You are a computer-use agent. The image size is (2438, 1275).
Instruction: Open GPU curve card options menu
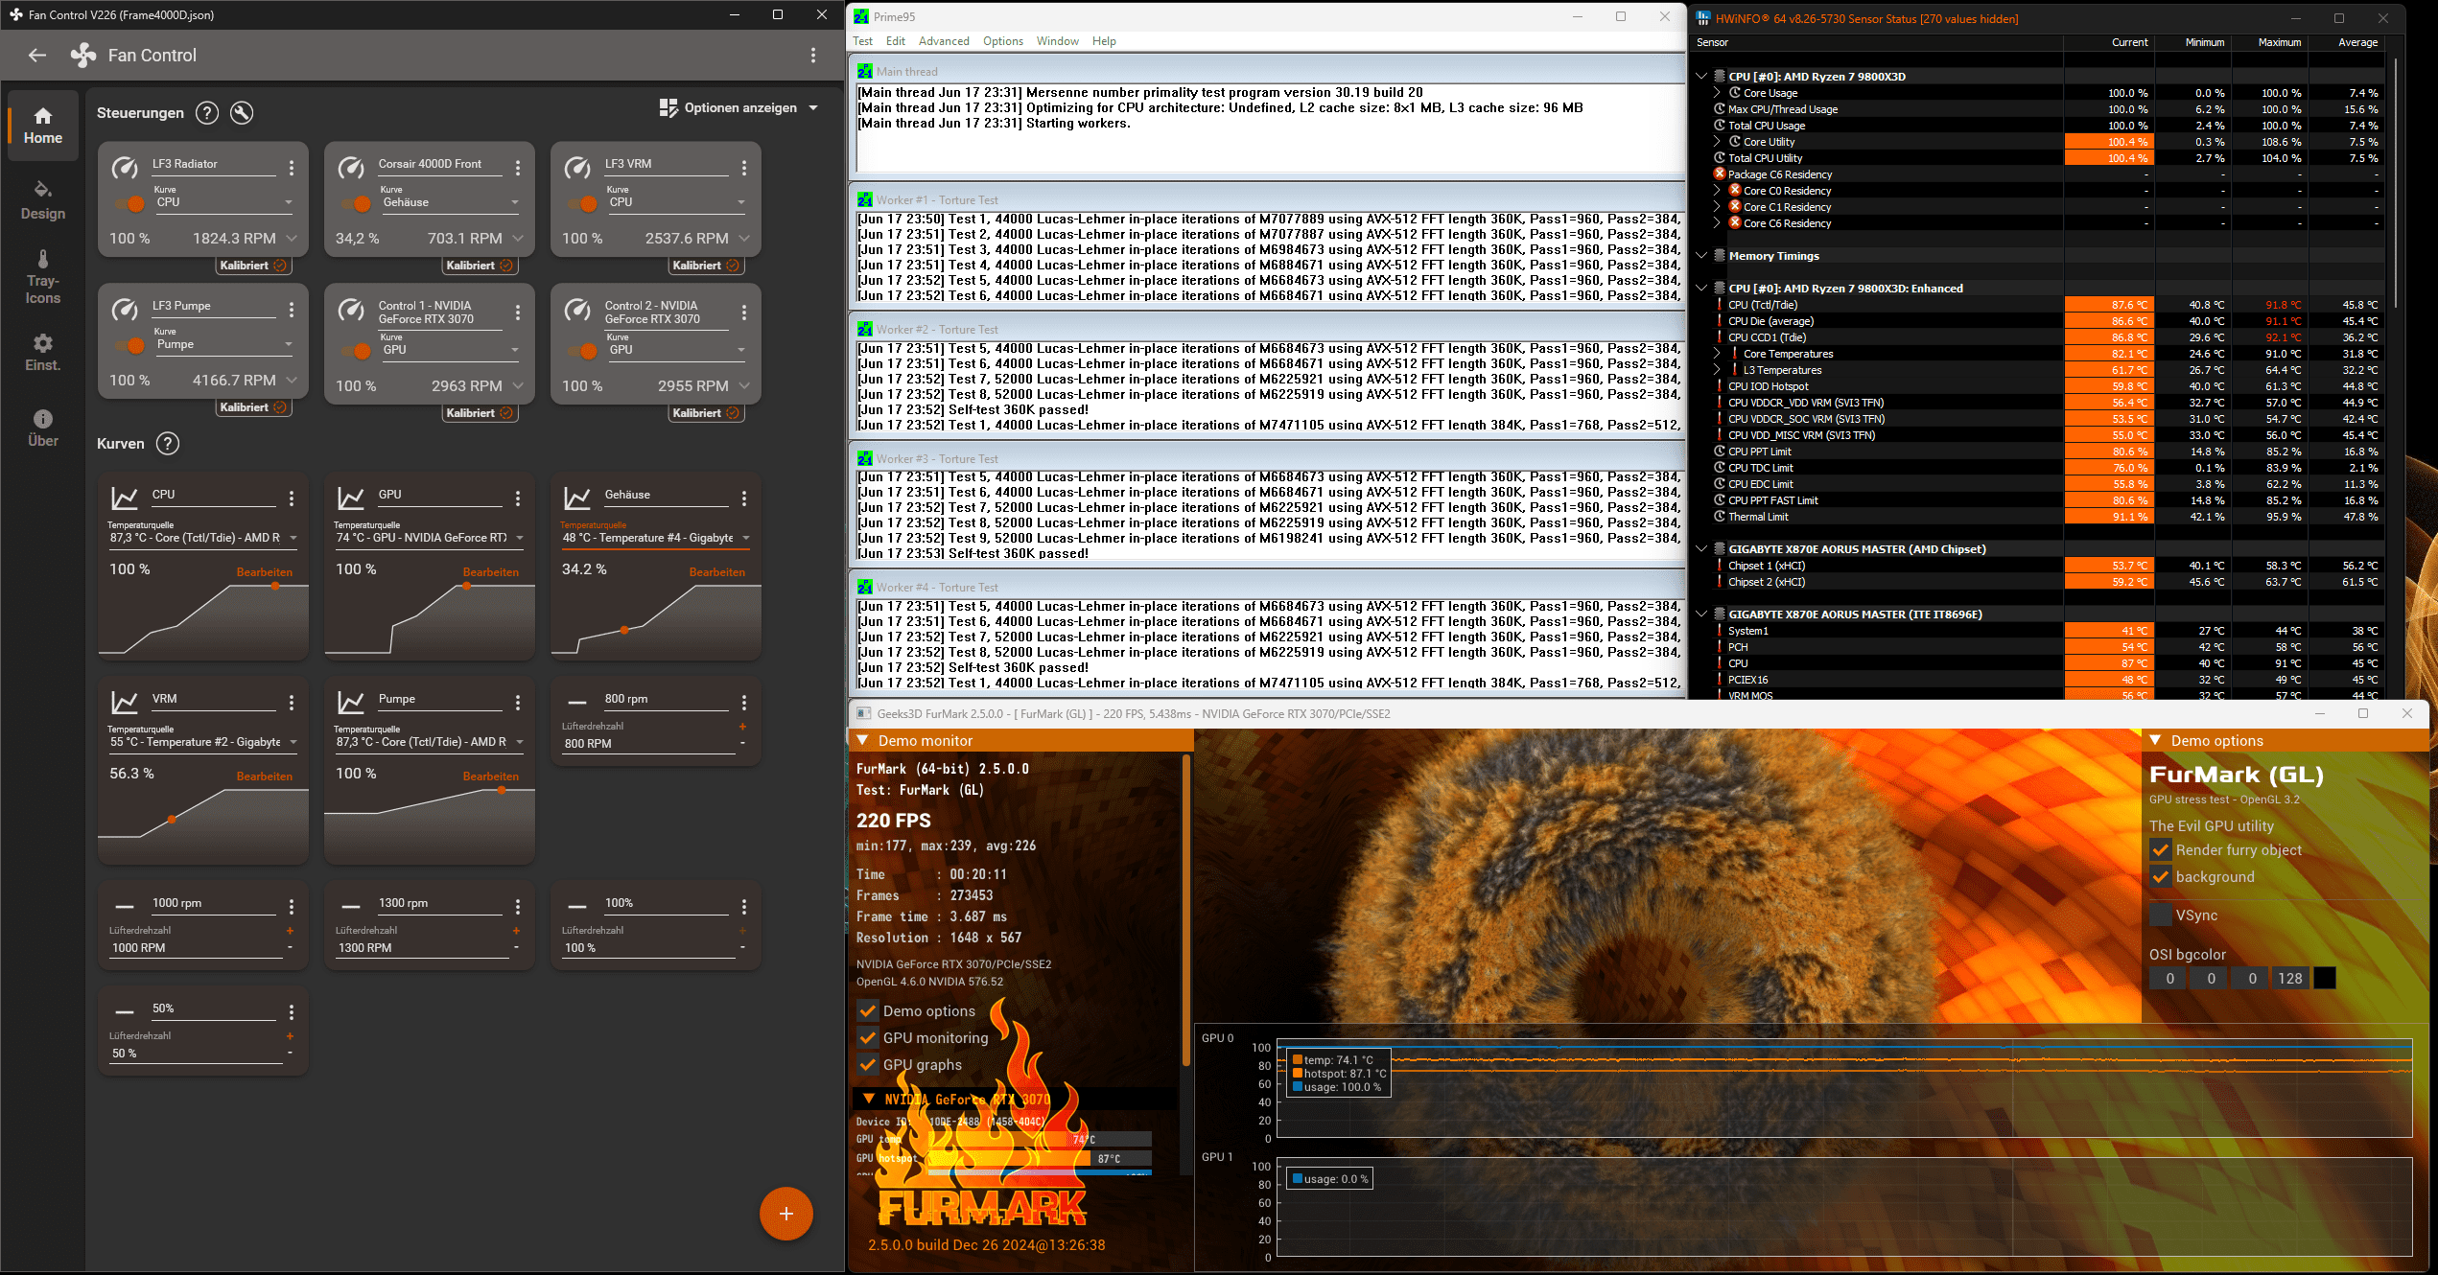pyautogui.click(x=518, y=498)
